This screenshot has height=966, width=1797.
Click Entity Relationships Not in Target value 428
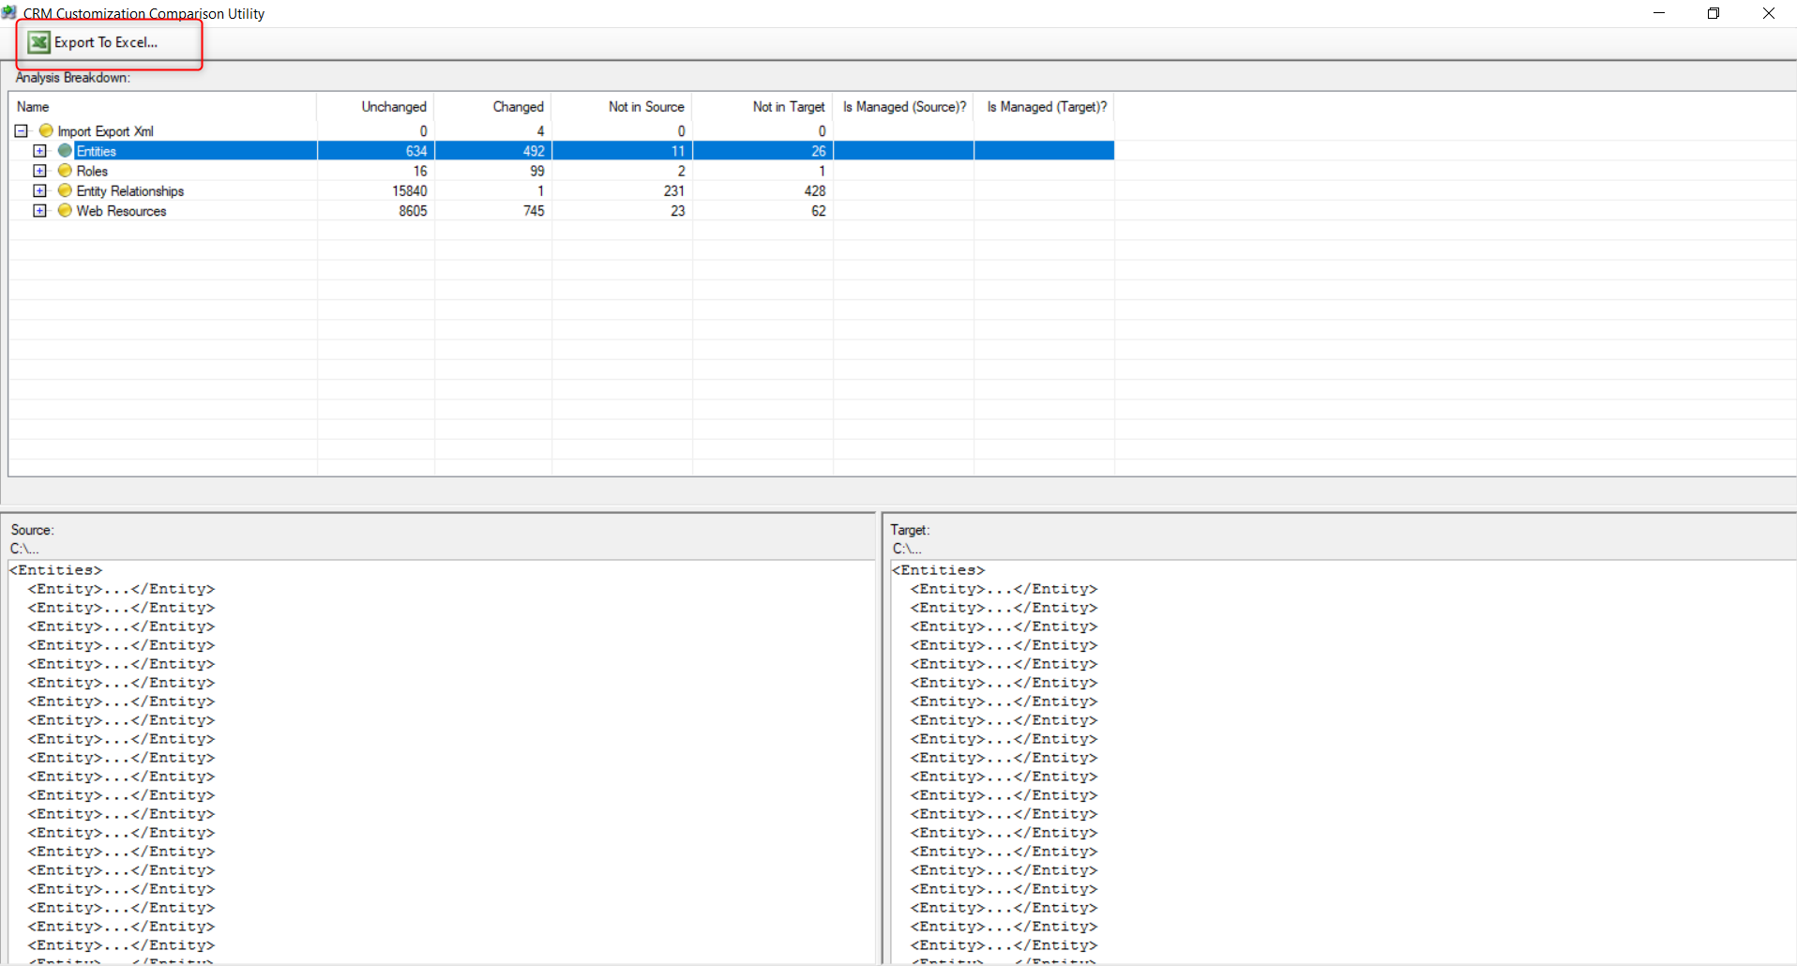click(815, 190)
